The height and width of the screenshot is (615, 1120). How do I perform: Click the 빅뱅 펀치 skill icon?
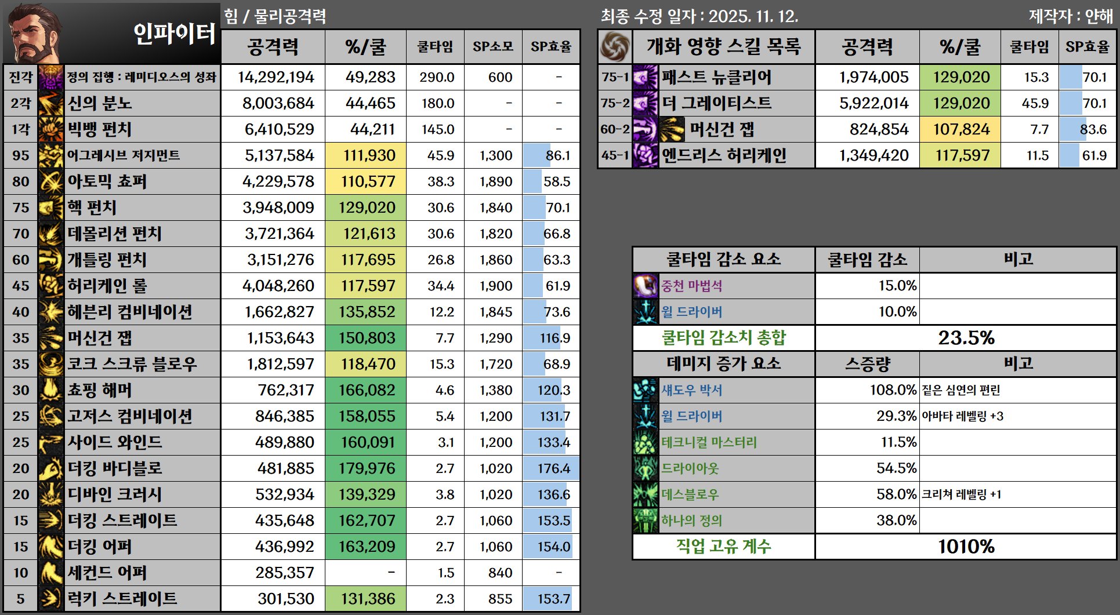(x=50, y=129)
